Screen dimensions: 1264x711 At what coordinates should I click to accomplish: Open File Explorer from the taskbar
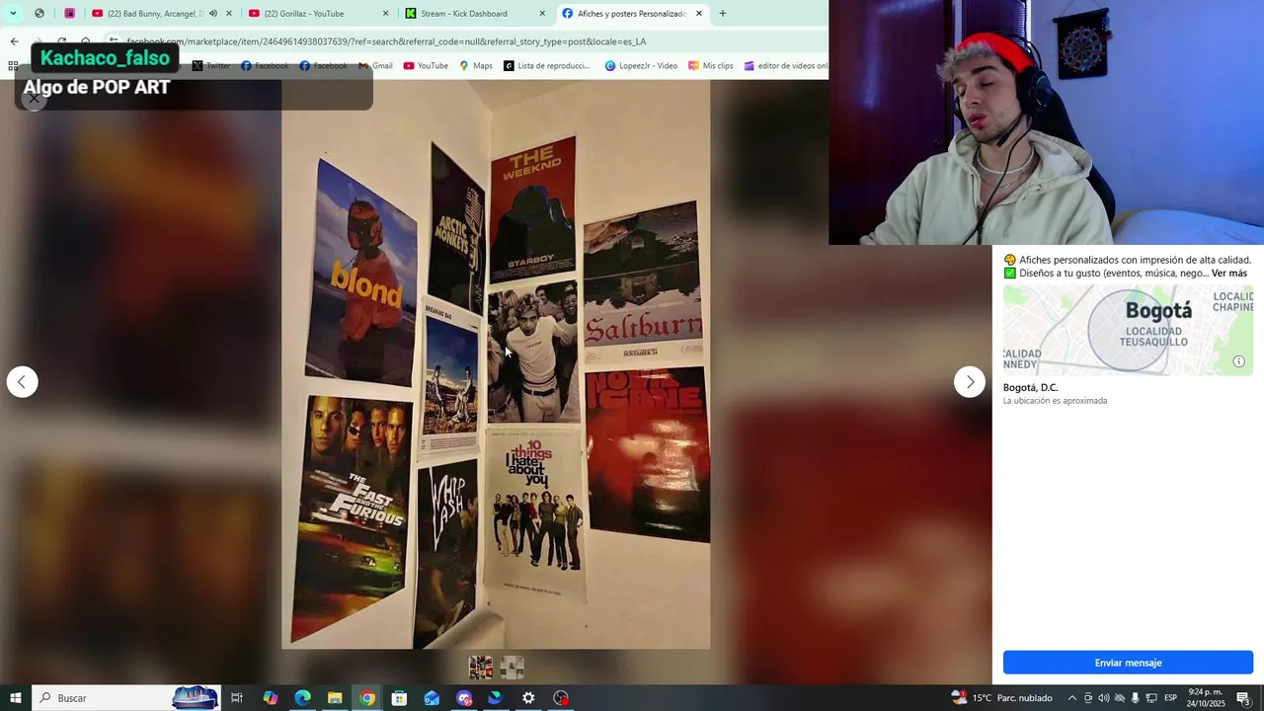point(335,698)
